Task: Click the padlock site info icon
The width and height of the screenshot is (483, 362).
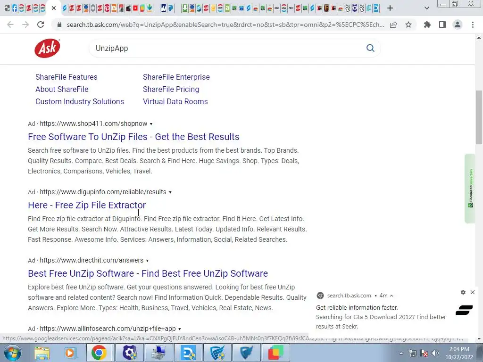Action: (x=59, y=25)
